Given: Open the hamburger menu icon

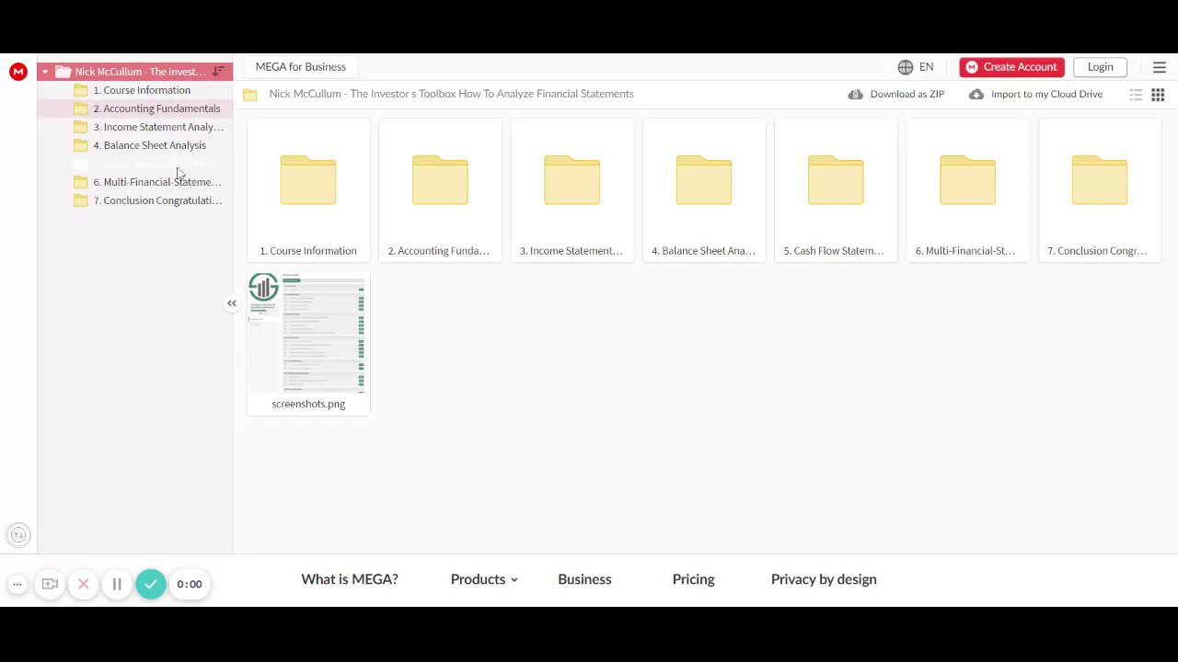Looking at the screenshot, I should tap(1160, 67).
